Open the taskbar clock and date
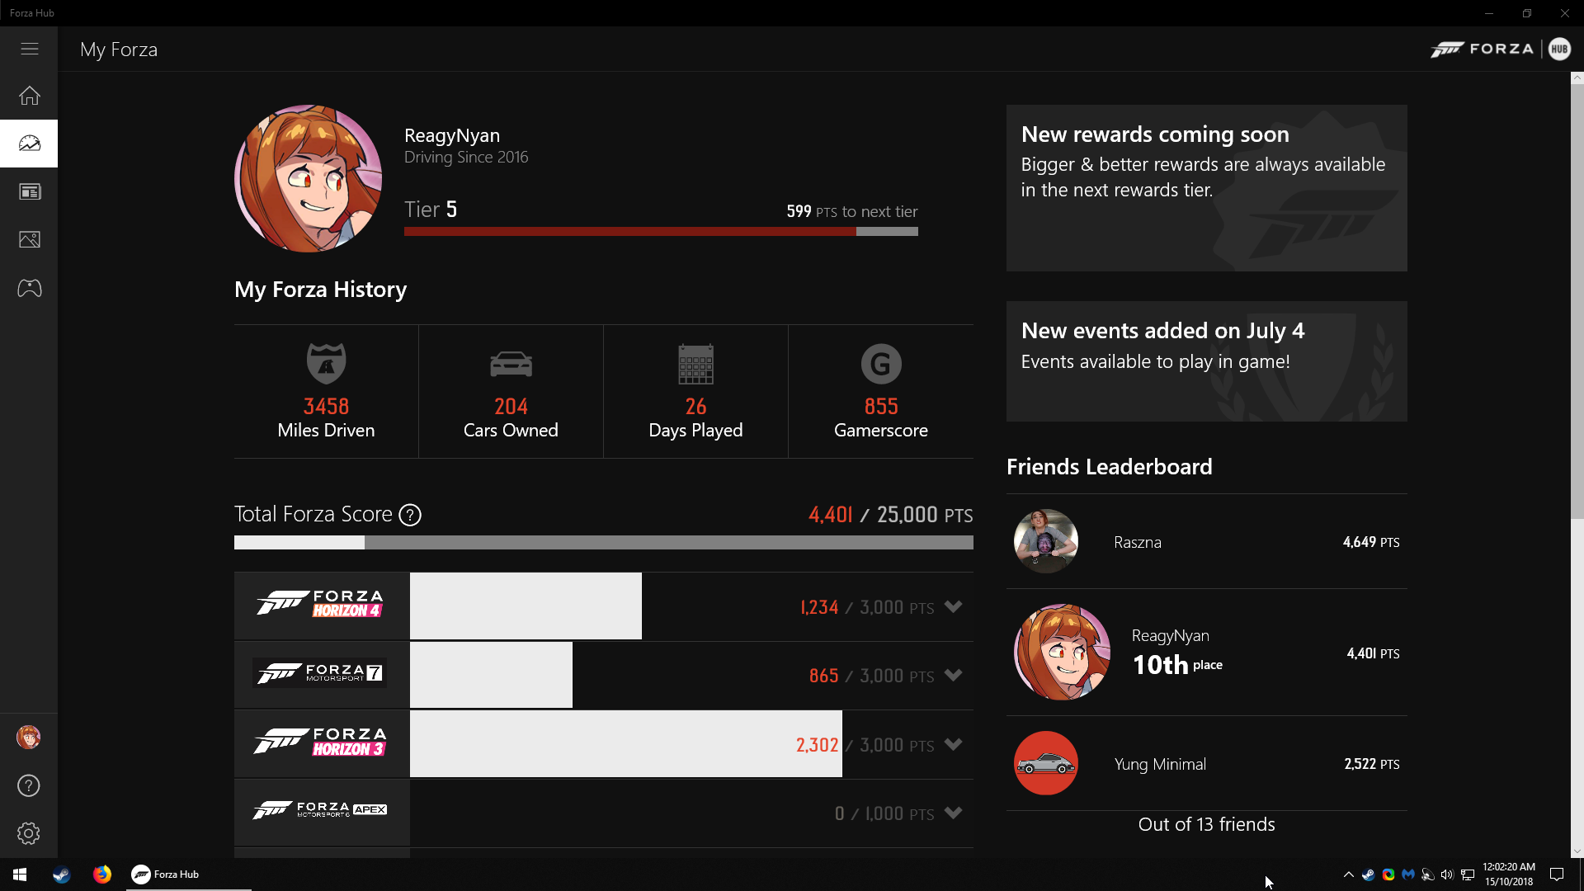The image size is (1584, 891). [x=1509, y=874]
